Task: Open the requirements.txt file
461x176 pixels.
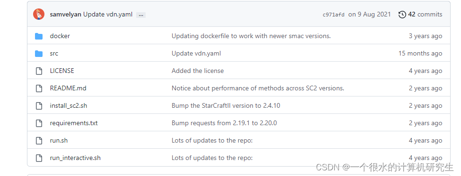Action: [74, 123]
